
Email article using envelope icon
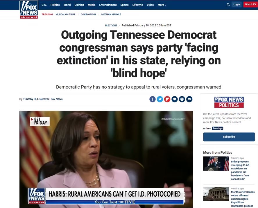pyautogui.click(x=189, y=99)
